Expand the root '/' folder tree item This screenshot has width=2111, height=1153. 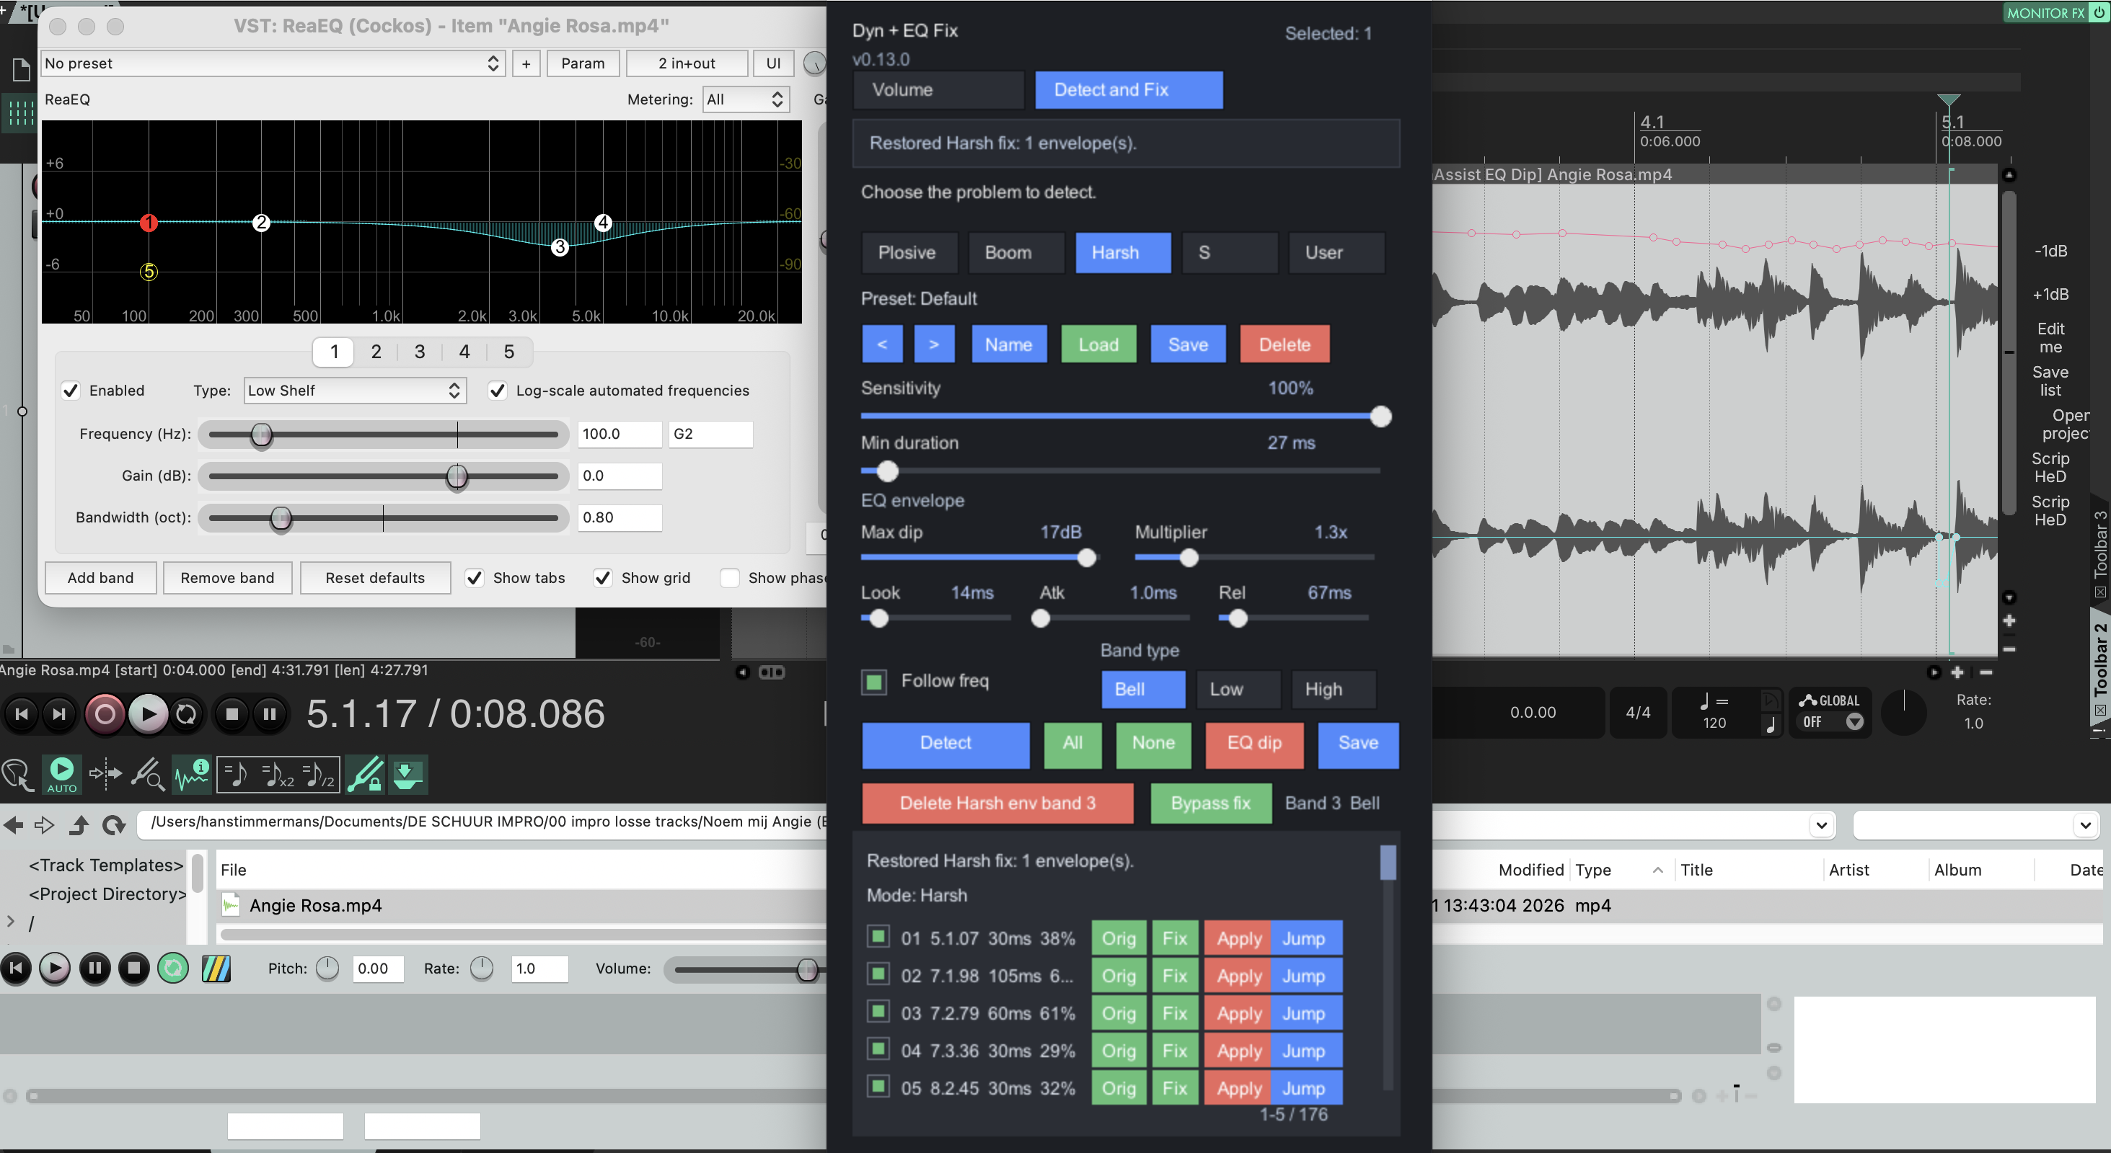tap(10, 921)
